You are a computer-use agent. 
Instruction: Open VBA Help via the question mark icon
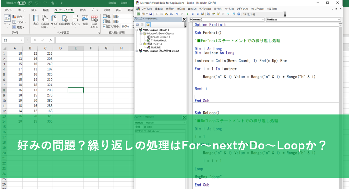pos(239,14)
